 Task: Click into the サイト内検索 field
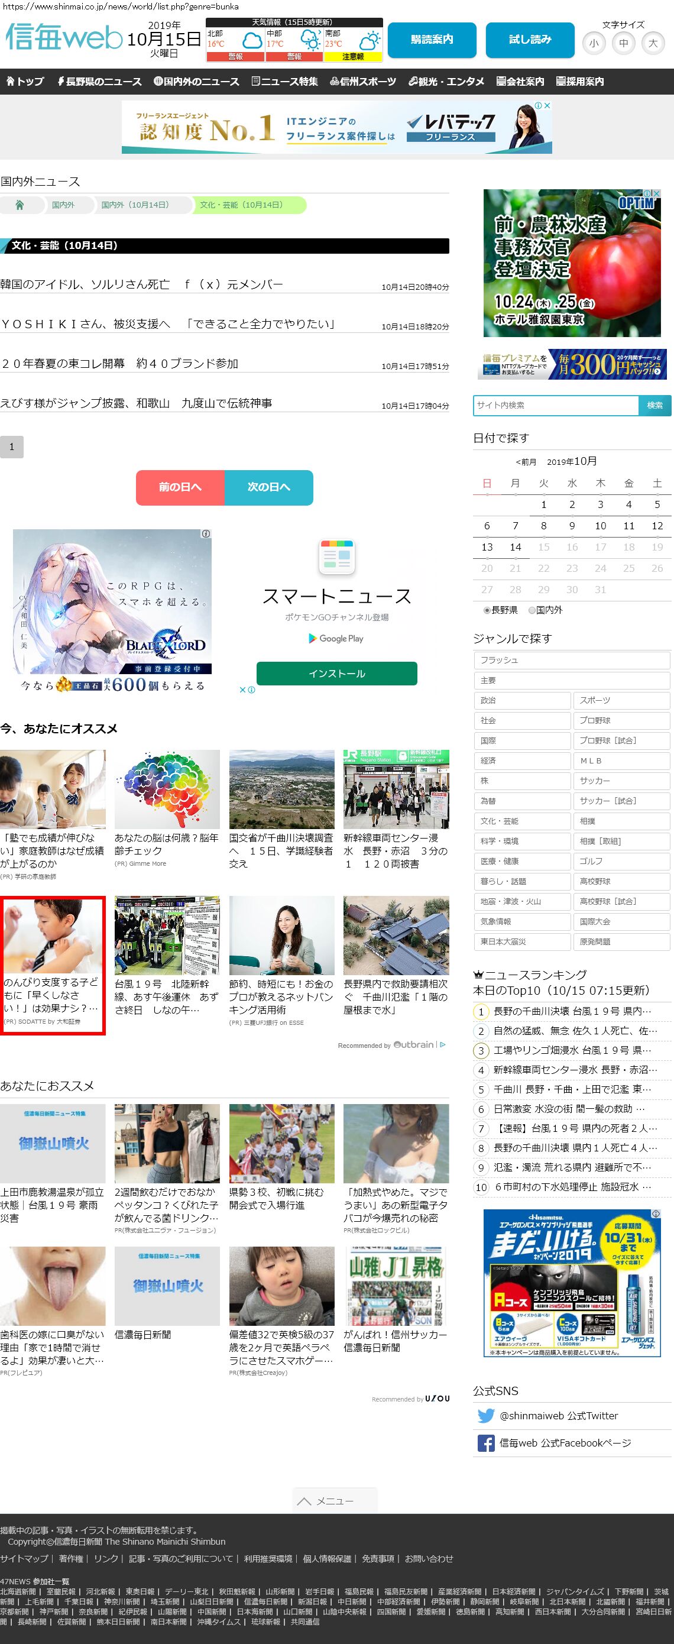coord(556,405)
